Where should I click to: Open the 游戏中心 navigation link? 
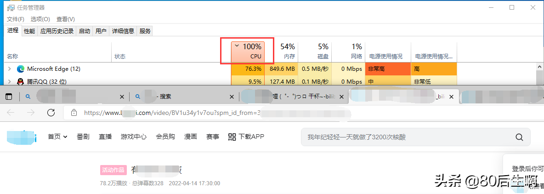(134, 137)
